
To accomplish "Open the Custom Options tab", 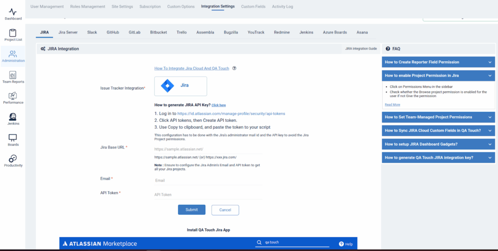I will [181, 6].
